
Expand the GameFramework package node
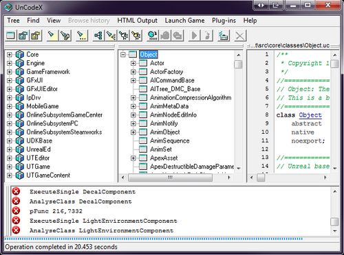click(10, 72)
